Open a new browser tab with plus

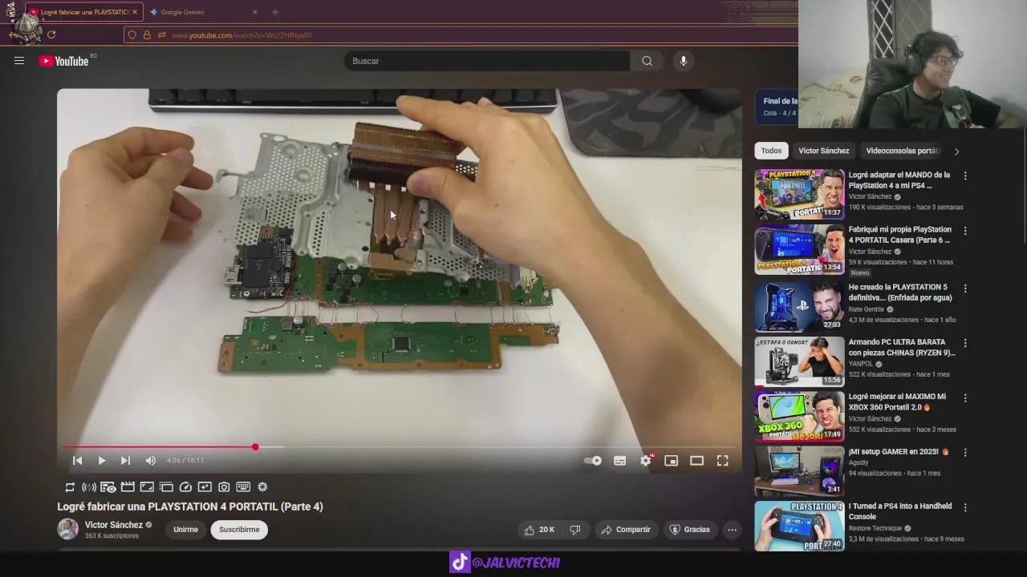[x=275, y=12]
